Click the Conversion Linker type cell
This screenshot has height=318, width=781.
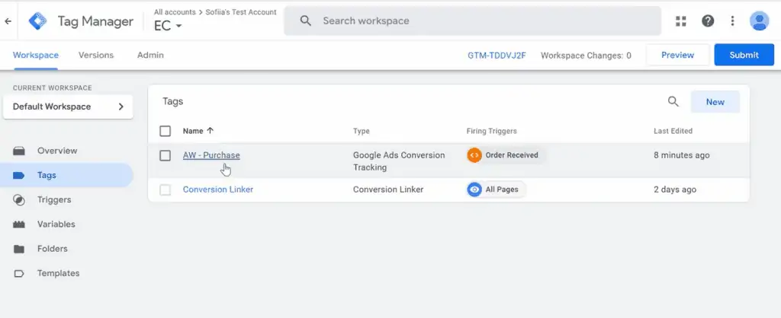click(x=388, y=189)
